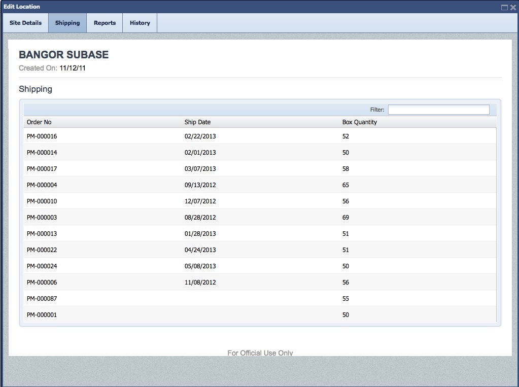This screenshot has width=519, height=387.
Task: Select the last order PM-000001
Action: (42, 315)
